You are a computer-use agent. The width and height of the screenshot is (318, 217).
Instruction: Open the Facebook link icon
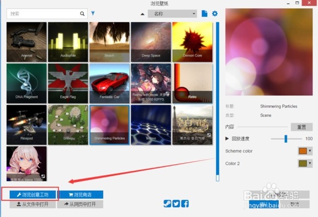point(185,204)
